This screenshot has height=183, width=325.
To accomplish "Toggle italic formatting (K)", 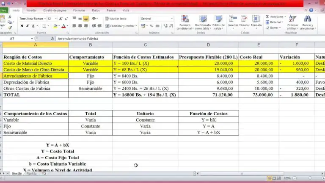I will 27,26.
